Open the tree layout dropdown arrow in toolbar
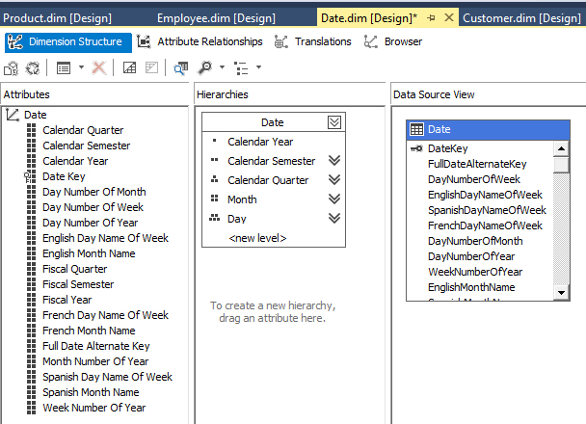 pyautogui.click(x=256, y=67)
